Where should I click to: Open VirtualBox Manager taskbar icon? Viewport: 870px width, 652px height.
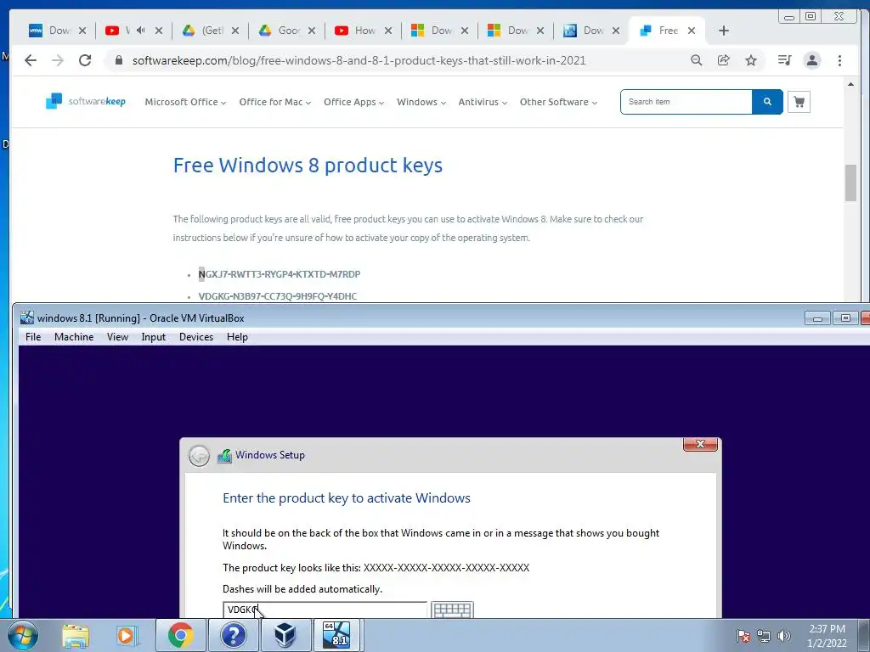coord(285,635)
